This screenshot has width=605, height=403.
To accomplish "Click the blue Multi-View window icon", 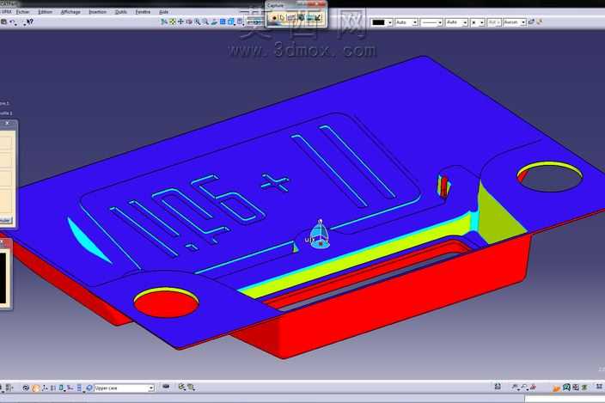I will pyautogui.click(x=223, y=22).
